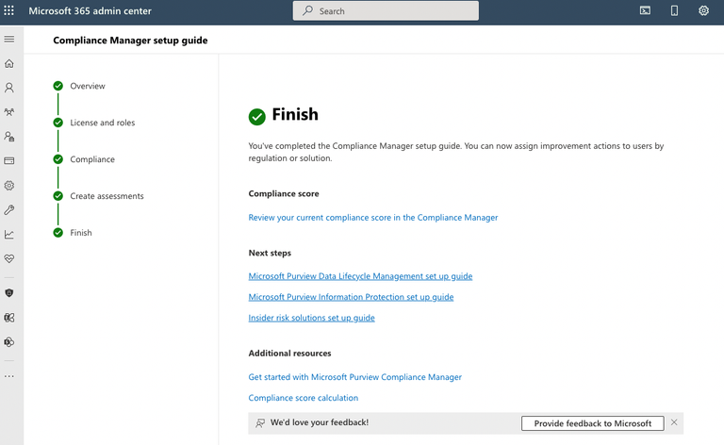Open Health heart icon in sidebar
The height and width of the screenshot is (445, 724).
[x=9, y=258]
